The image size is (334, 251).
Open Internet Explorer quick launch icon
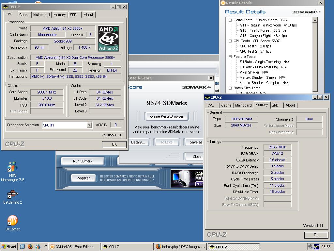pyautogui.click(x=23, y=247)
